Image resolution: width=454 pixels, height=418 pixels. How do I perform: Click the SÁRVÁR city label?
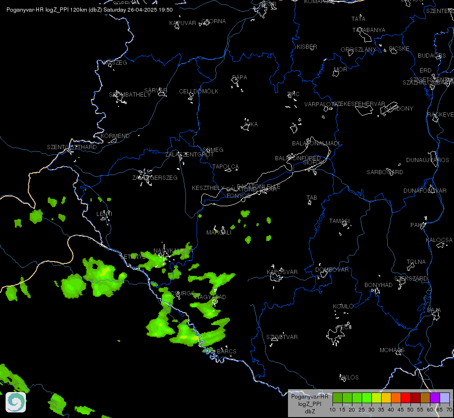[156, 91]
